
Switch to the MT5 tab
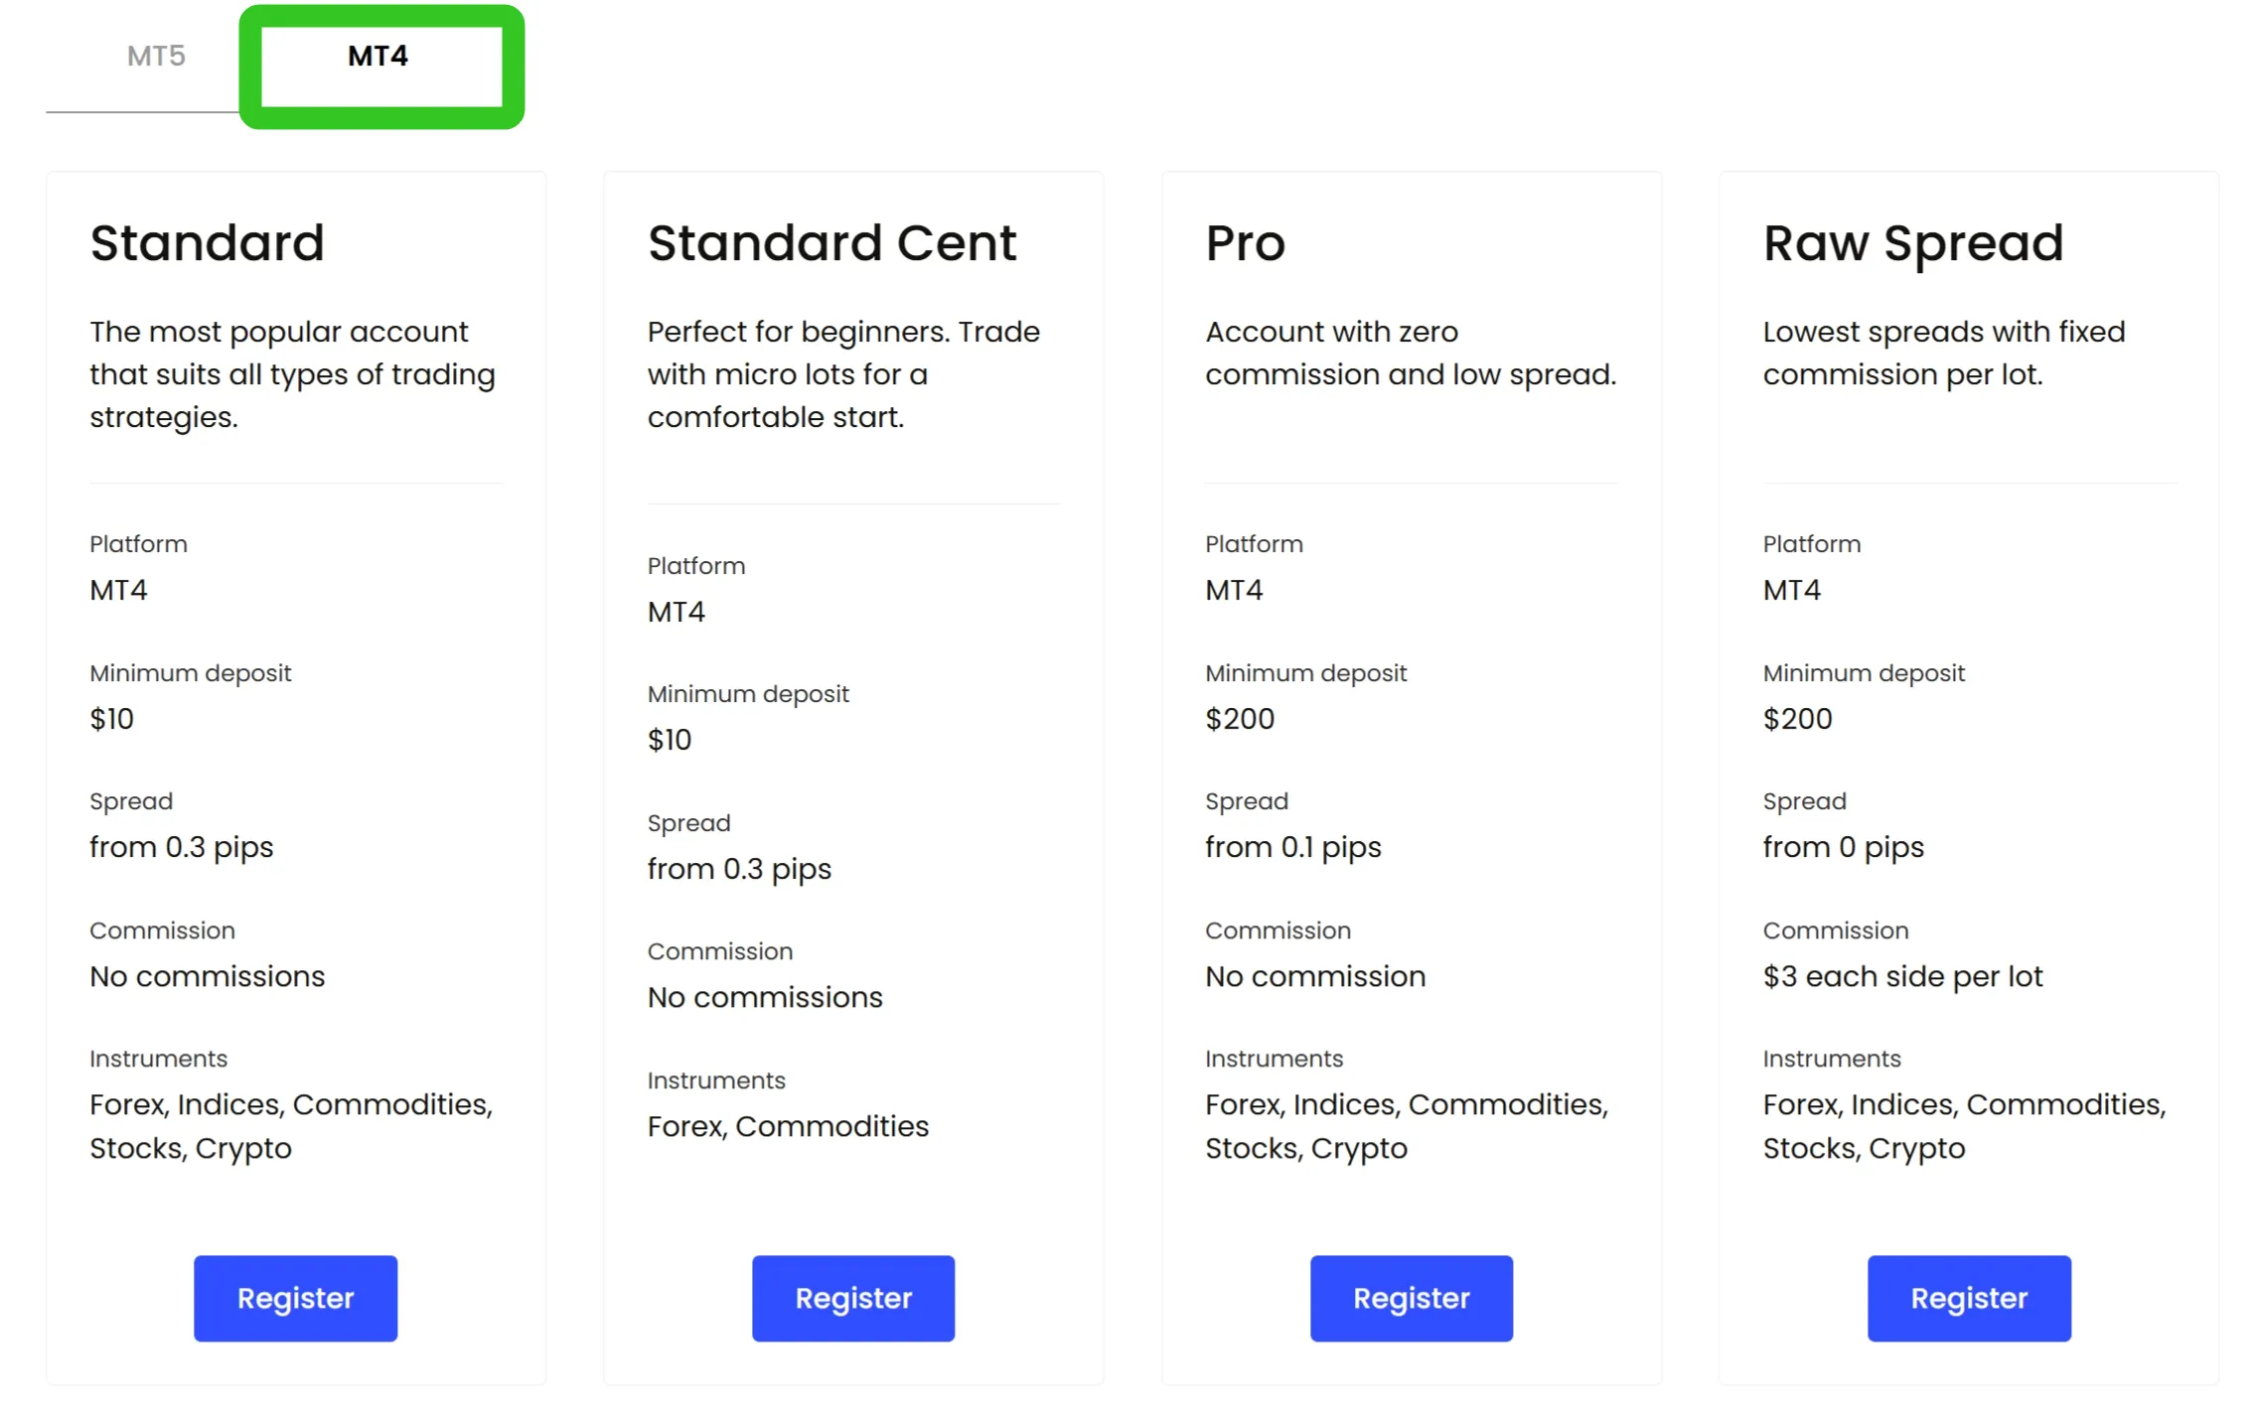pyautogui.click(x=156, y=57)
